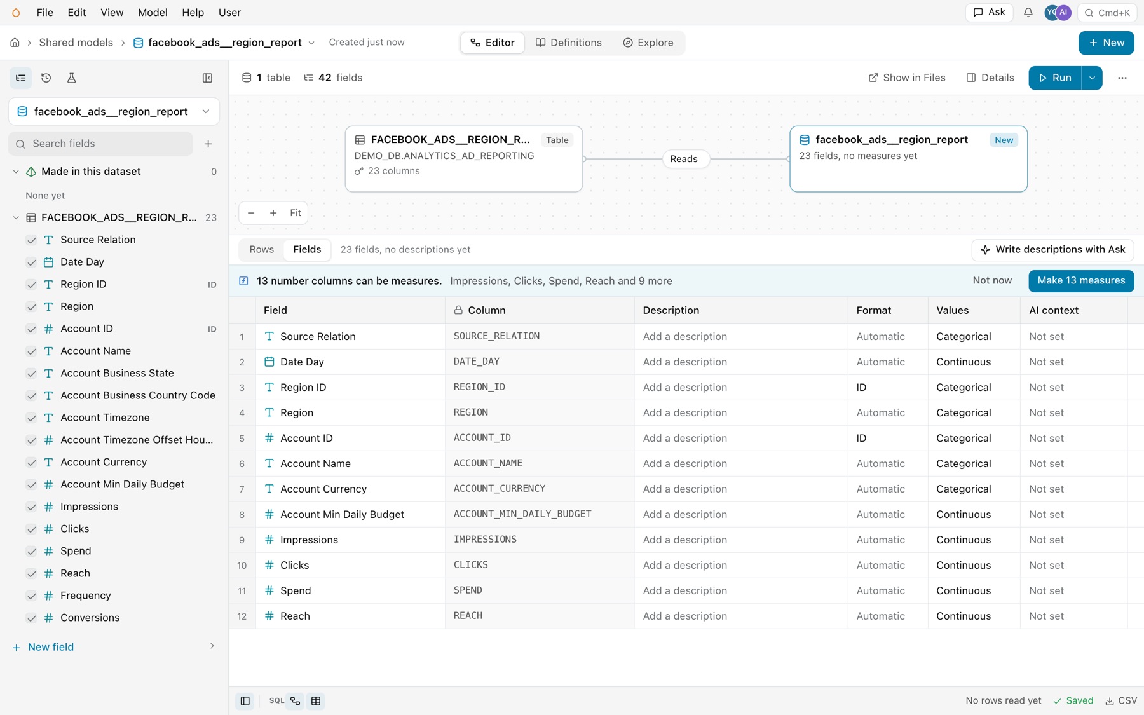Click the Fit canvas button
This screenshot has width=1144, height=715.
296,213
